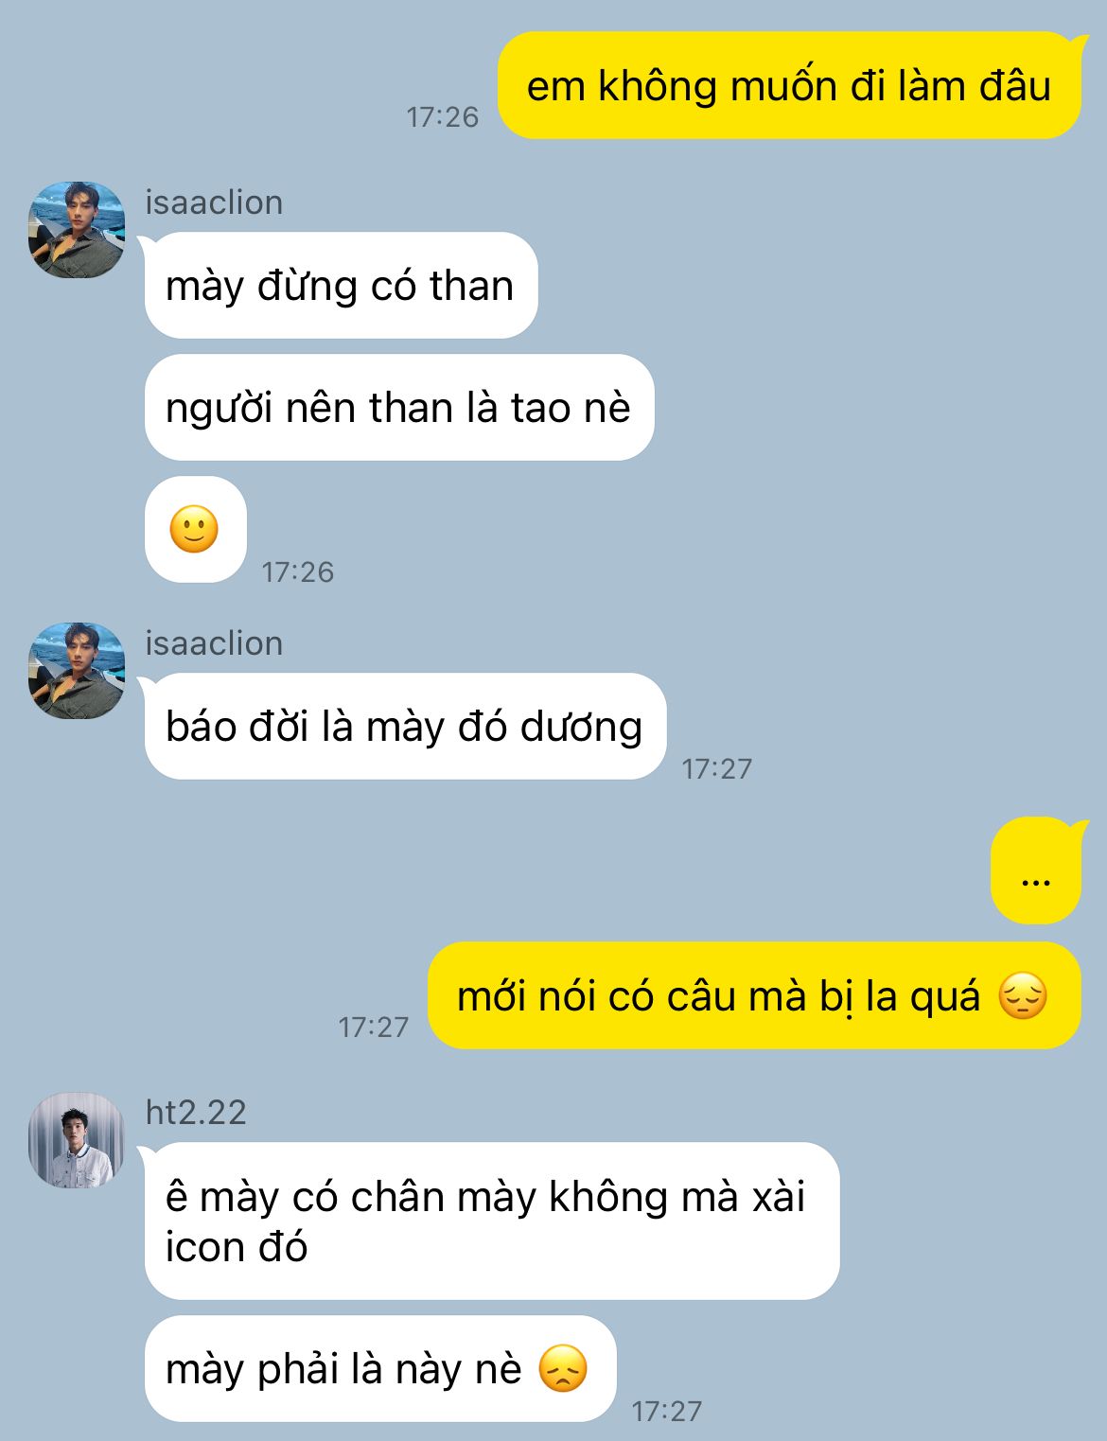Image resolution: width=1107 pixels, height=1441 pixels.
Task: Tap the second isaaclion username label
Action: pyautogui.click(x=214, y=643)
